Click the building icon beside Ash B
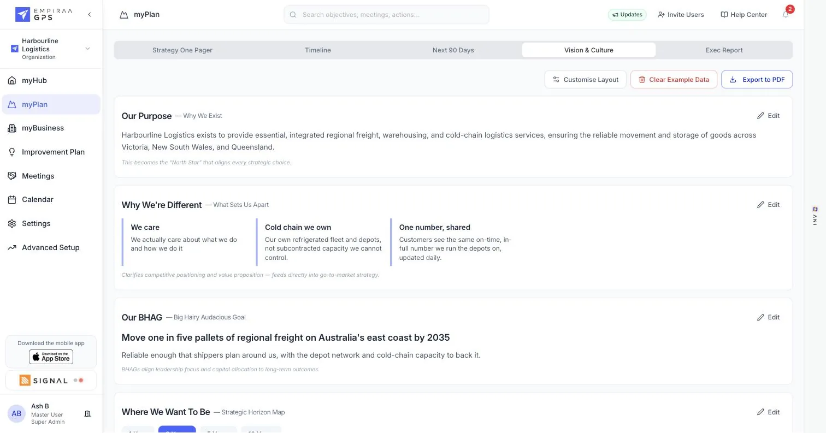The width and height of the screenshot is (826, 433). point(87,414)
